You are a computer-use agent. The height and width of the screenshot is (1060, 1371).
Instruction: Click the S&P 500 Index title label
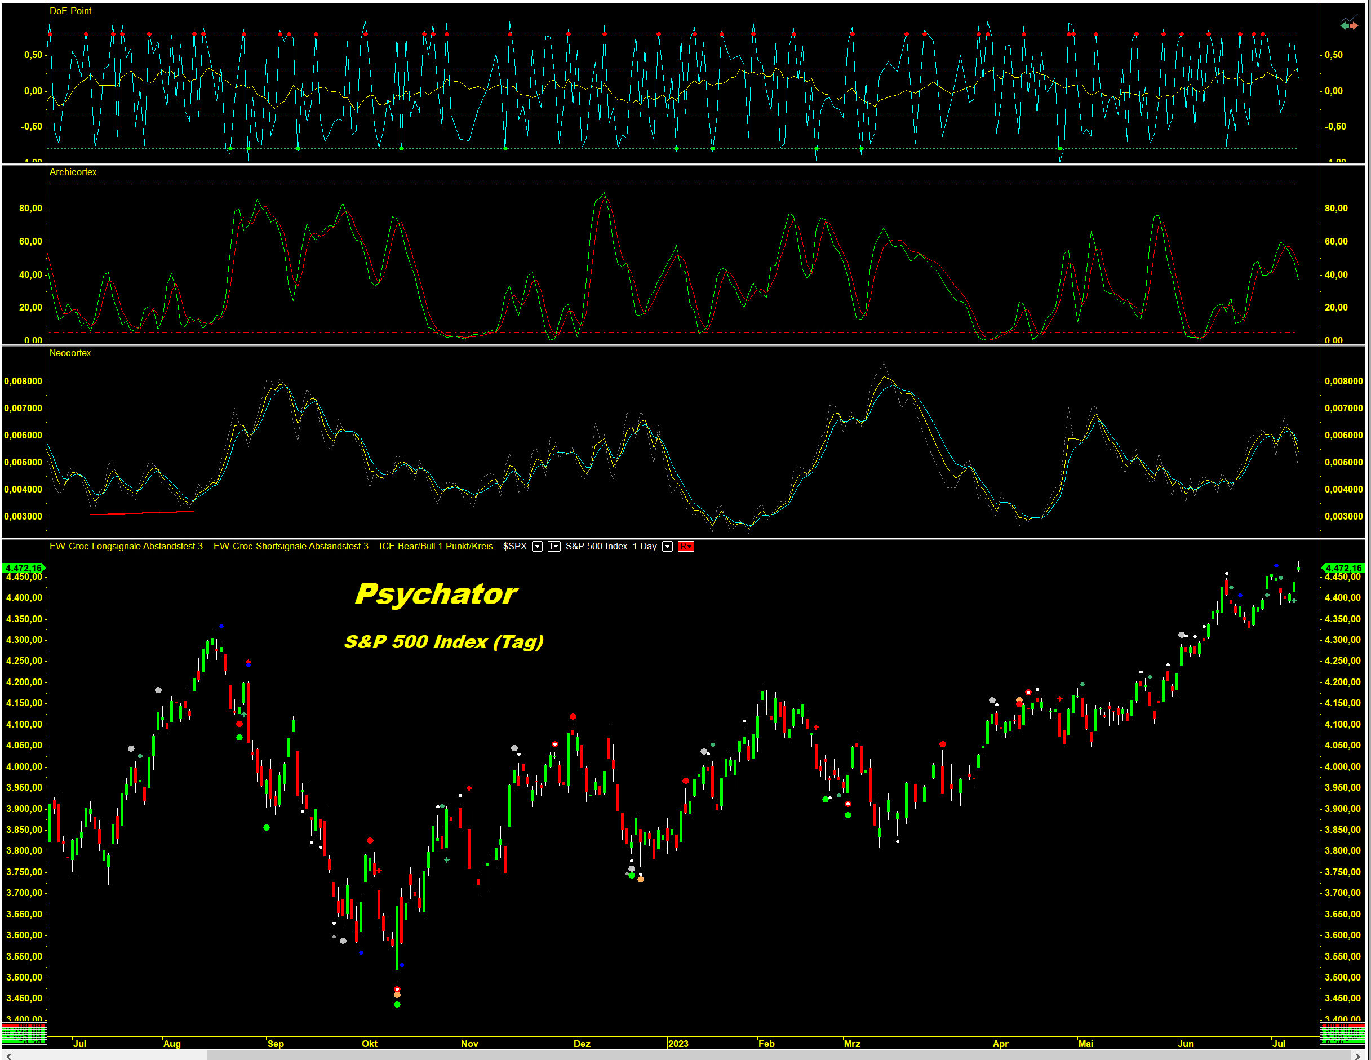[x=596, y=546]
